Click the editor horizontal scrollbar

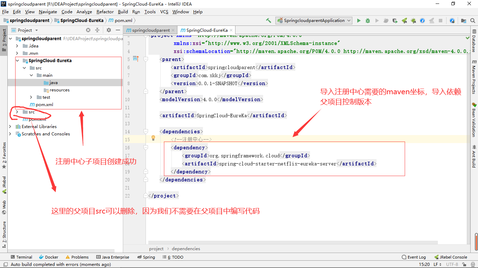tap(293, 242)
